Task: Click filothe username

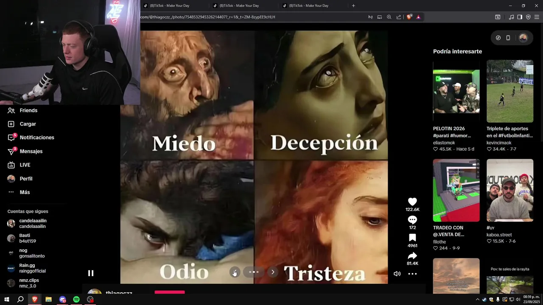Action: point(439,242)
